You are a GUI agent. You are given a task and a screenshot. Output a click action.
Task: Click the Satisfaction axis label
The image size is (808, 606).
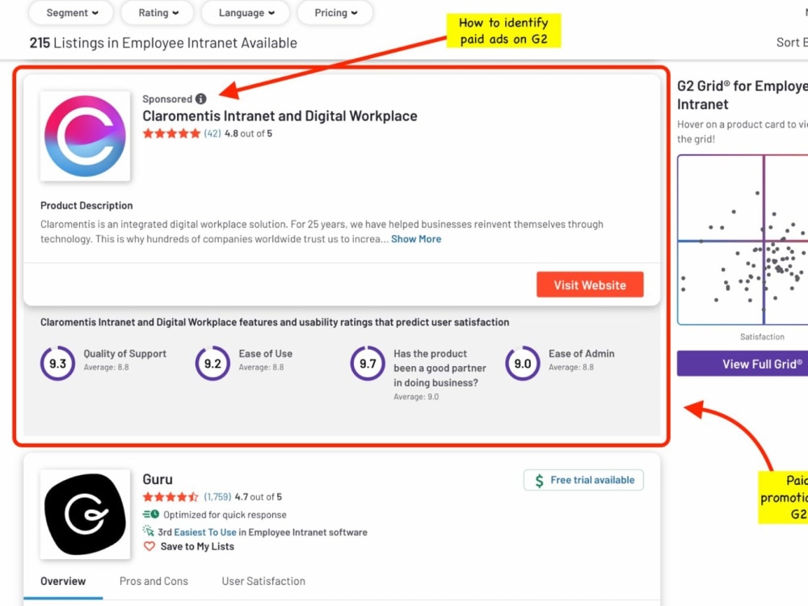[762, 337]
